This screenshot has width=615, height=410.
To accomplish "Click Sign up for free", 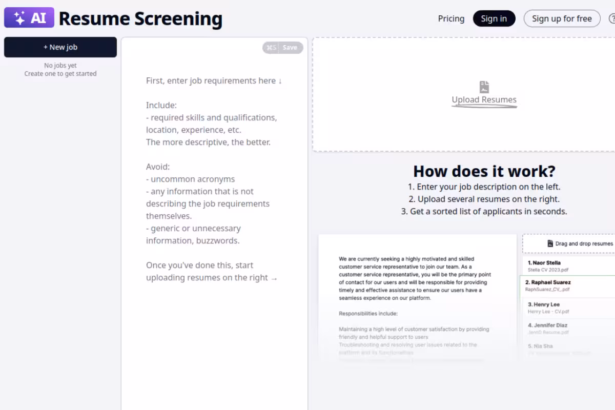I will click(562, 18).
